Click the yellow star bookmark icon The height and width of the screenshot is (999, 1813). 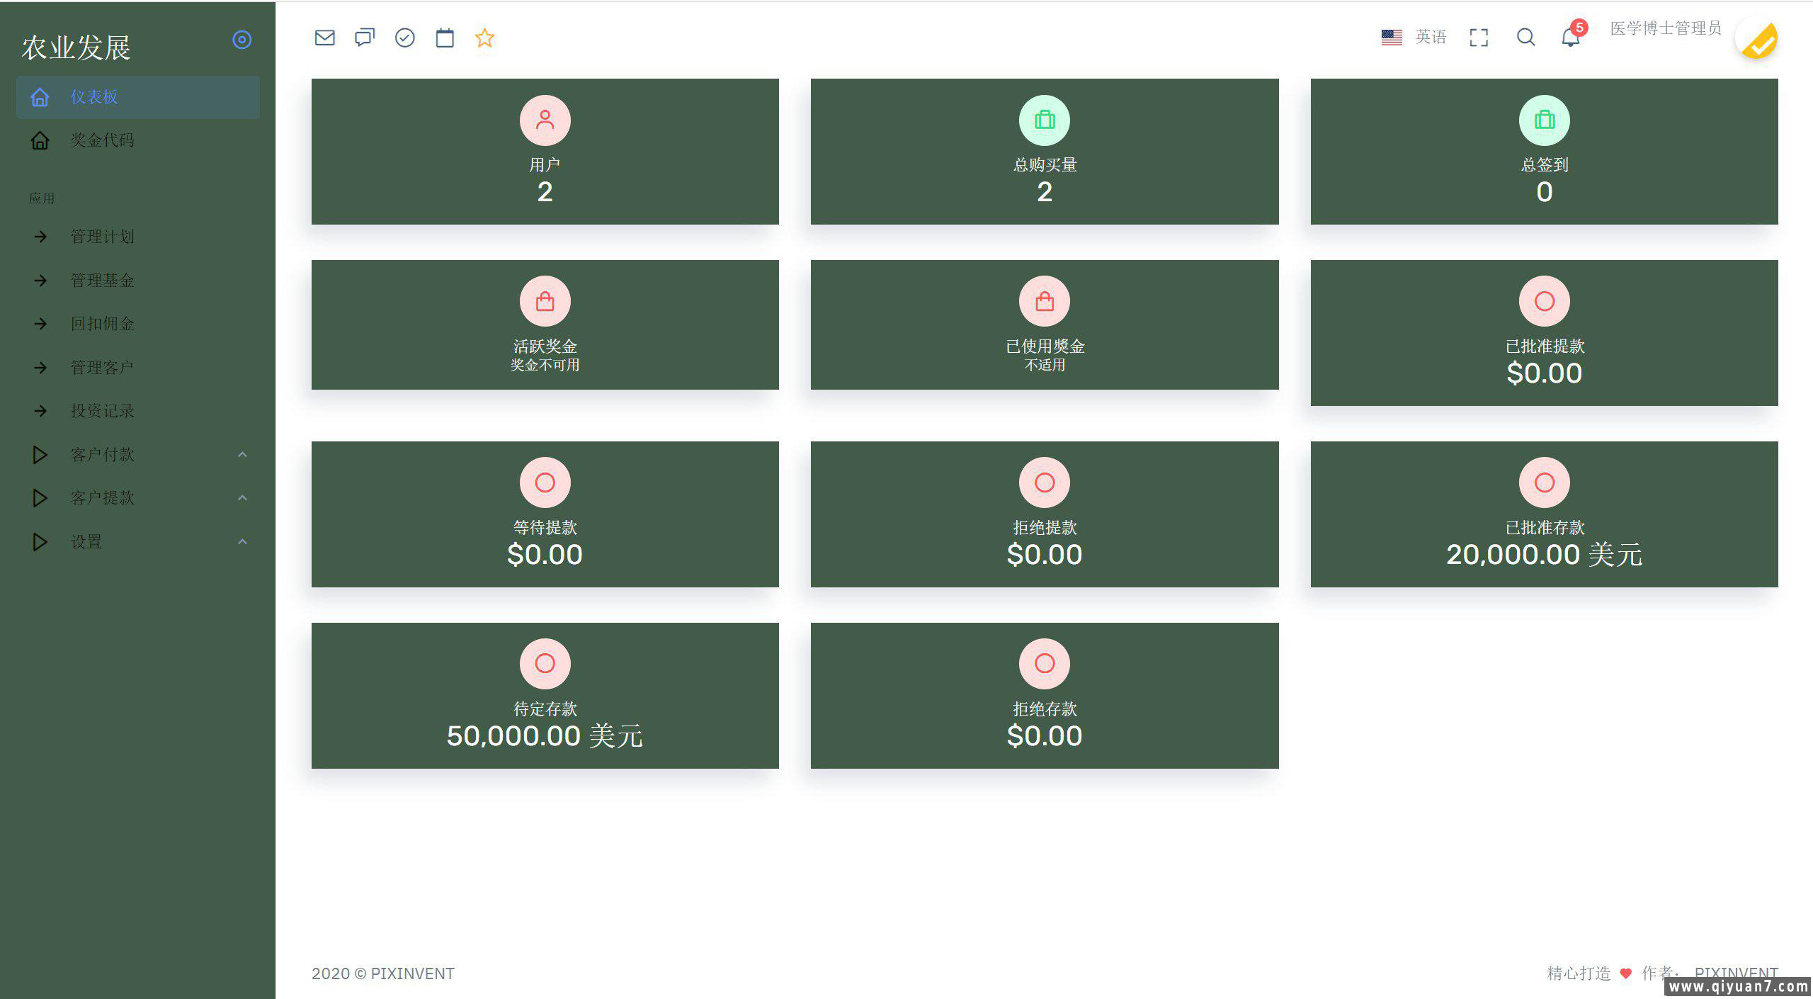tap(484, 38)
